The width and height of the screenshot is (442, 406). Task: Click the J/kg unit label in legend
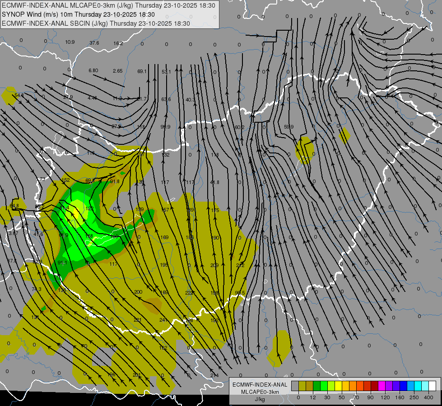pos(260,399)
